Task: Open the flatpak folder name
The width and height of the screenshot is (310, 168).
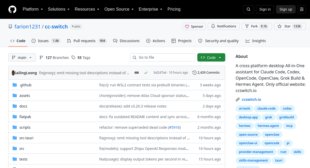Action: coord(25,117)
